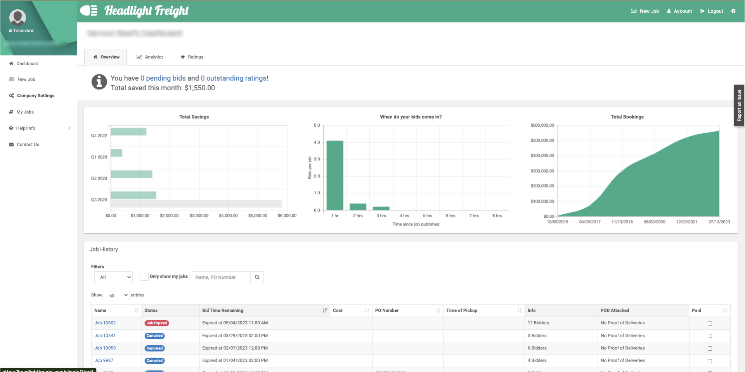Open the Job 10341 link
745x372 pixels.
[x=105, y=336]
